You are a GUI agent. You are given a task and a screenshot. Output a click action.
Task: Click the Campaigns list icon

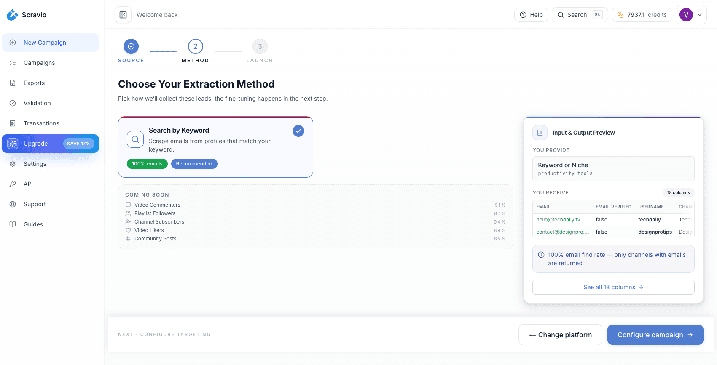13,63
